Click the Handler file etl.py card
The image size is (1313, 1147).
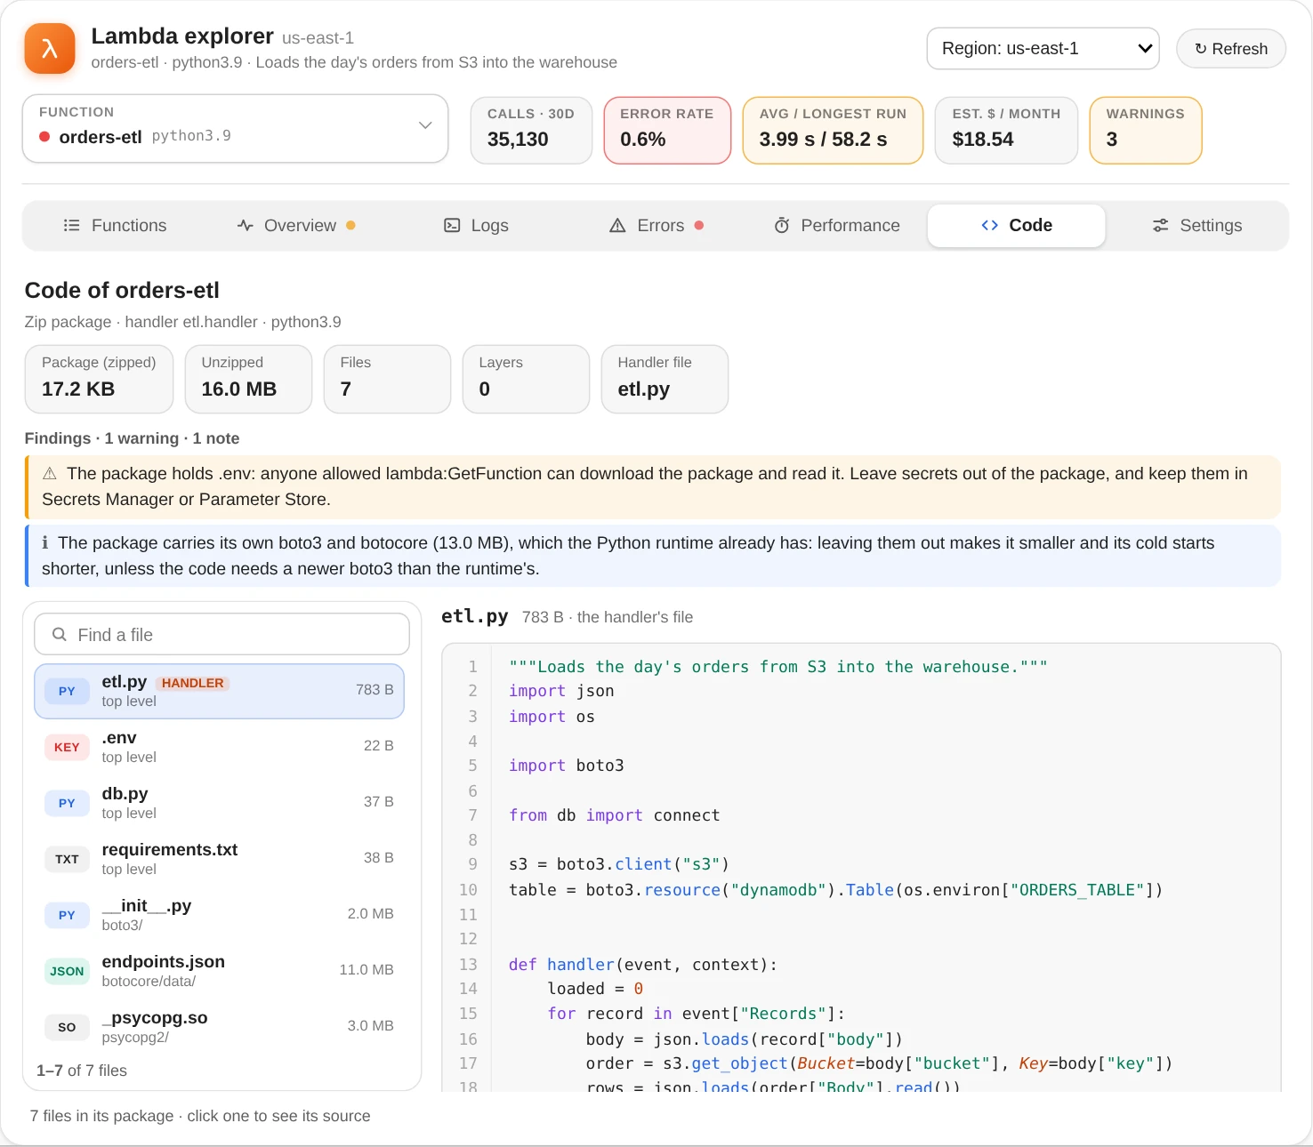click(665, 379)
